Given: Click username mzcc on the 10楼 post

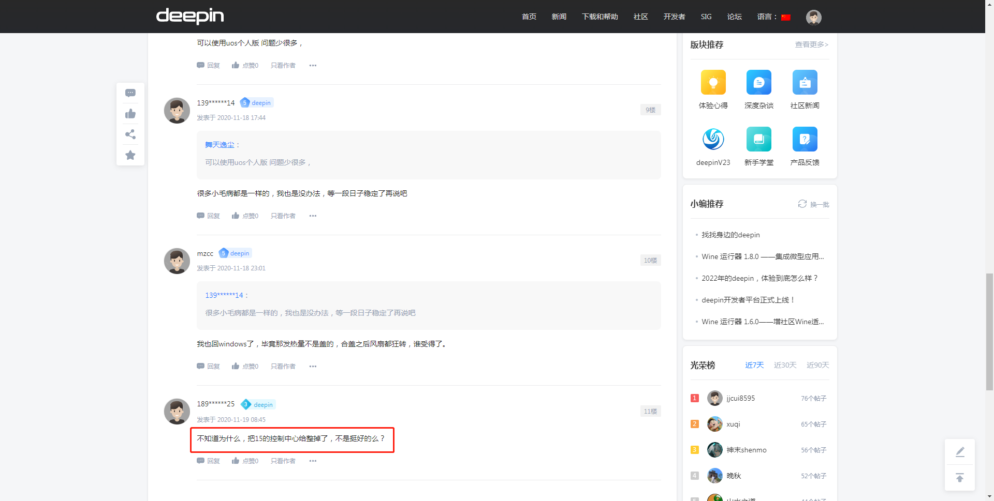Looking at the screenshot, I should tap(205, 254).
